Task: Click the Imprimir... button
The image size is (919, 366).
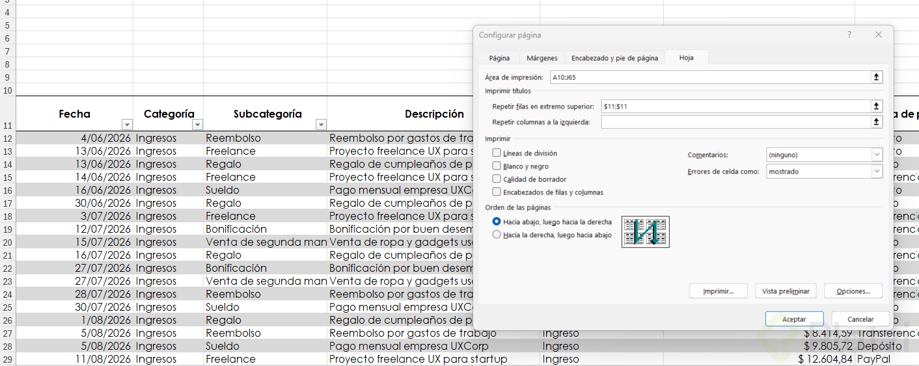Action: click(x=718, y=291)
